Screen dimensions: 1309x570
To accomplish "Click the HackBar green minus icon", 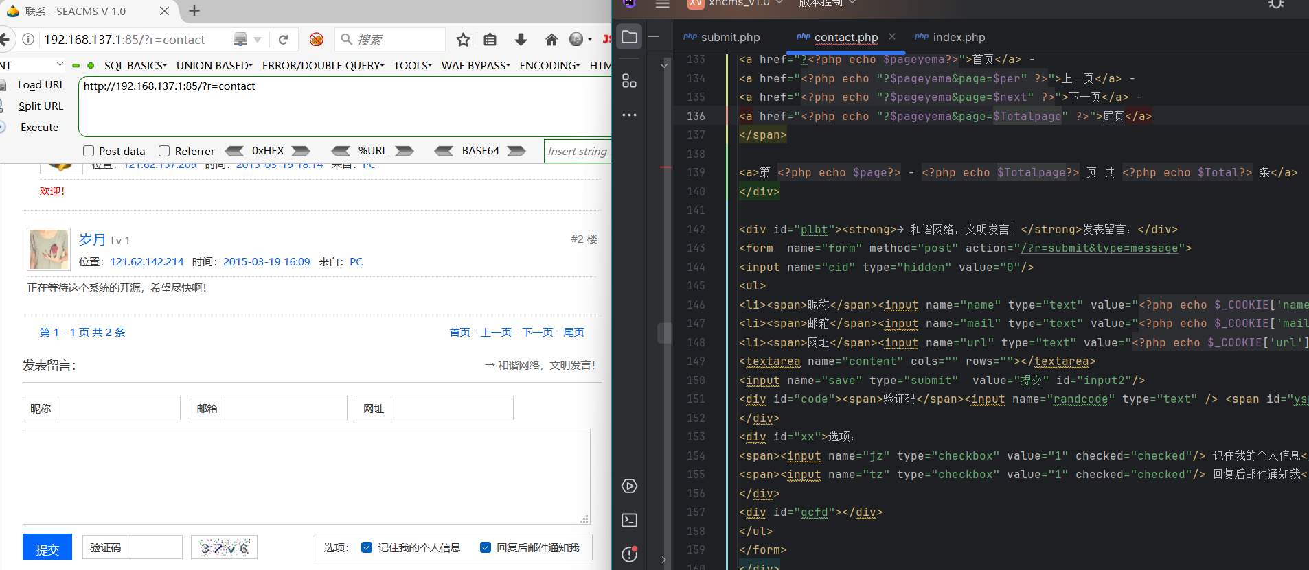I will pyautogui.click(x=76, y=66).
